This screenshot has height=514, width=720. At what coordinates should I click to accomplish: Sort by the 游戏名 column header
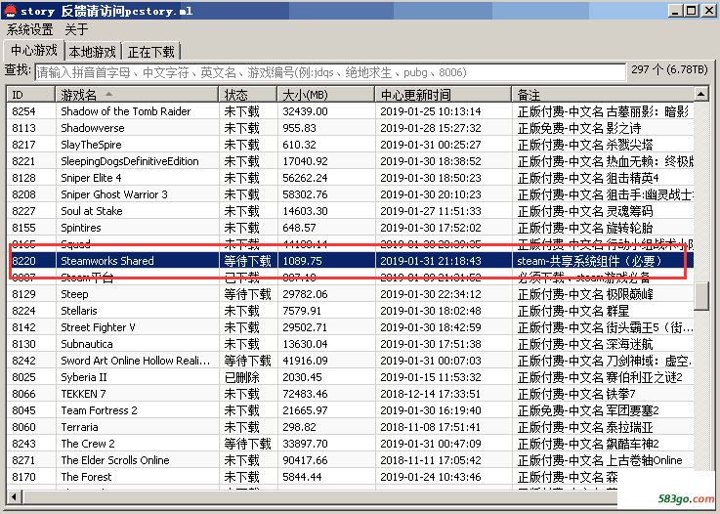point(137,95)
